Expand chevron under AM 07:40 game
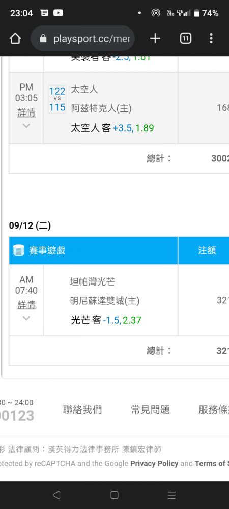The height and width of the screenshot is (509, 229). (26, 318)
